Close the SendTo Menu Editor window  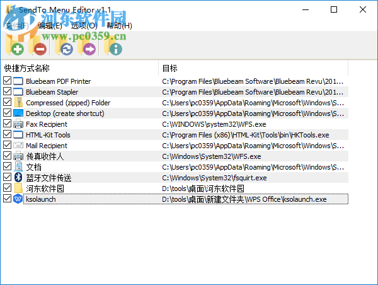click(x=363, y=9)
